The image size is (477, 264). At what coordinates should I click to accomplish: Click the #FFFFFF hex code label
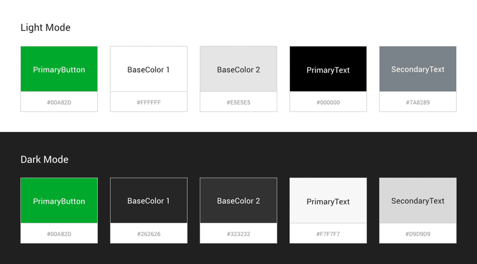[148, 103]
